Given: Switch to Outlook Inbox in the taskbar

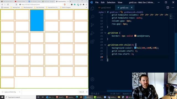Looking at the screenshot, I should 50,97.
